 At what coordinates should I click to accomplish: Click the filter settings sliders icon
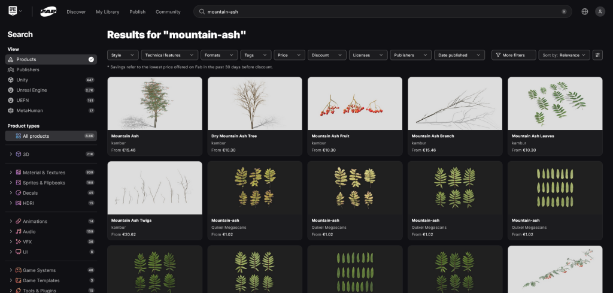point(597,55)
